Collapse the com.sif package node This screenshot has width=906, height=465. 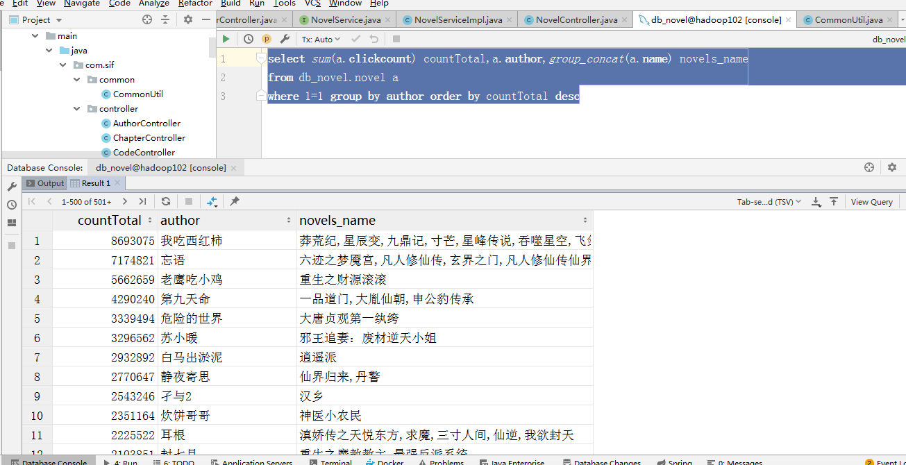(64, 65)
